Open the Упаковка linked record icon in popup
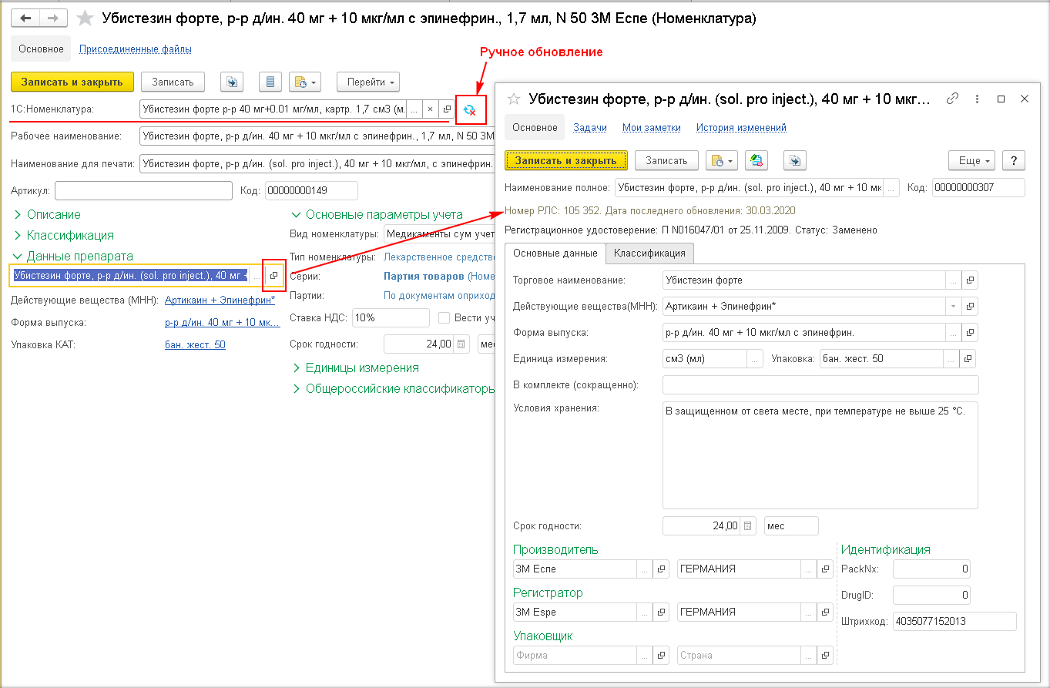Image resolution: width=1050 pixels, height=688 pixels. tap(968, 359)
